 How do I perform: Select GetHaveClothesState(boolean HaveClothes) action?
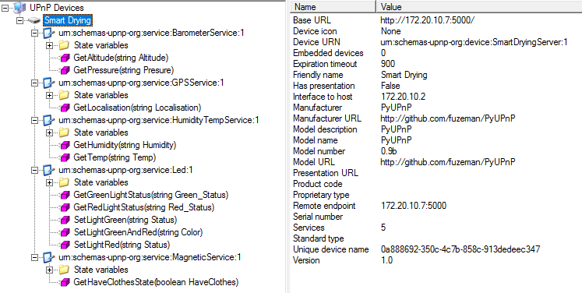coord(156,282)
